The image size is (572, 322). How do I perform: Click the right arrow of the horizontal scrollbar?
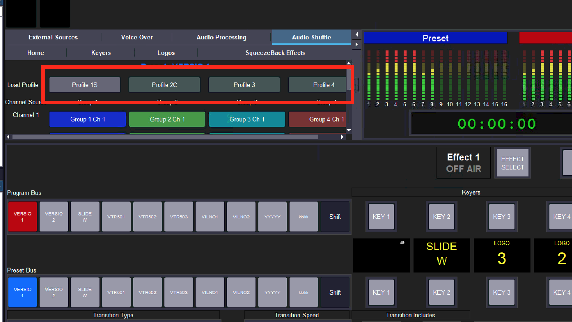tap(342, 137)
